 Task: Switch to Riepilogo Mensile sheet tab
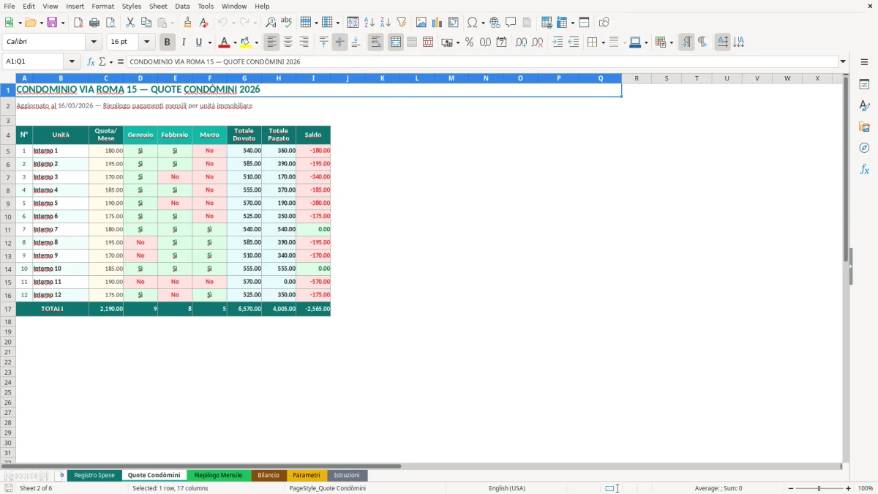(x=218, y=475)
